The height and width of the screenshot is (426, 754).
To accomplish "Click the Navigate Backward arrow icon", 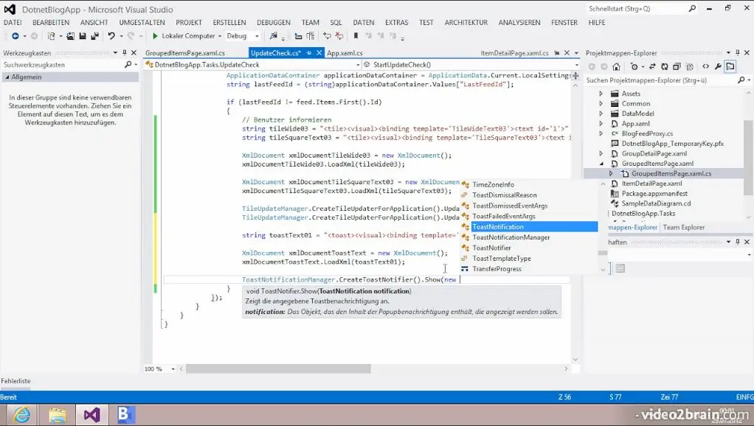I will click(15, 36).
